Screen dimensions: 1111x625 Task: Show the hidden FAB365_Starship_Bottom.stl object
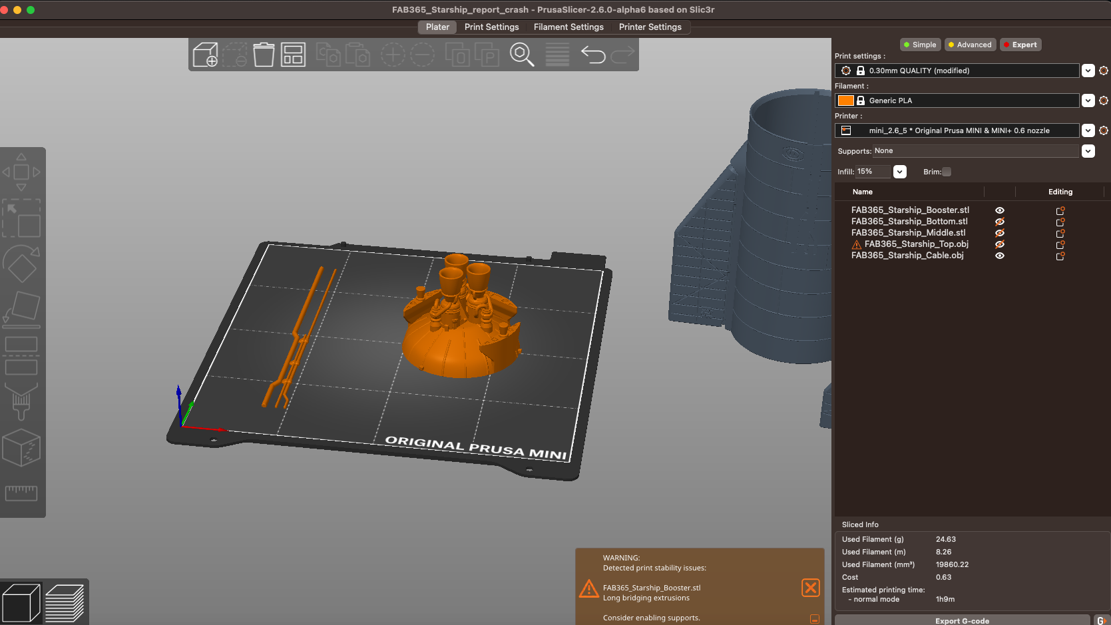(x=999, y=222)
